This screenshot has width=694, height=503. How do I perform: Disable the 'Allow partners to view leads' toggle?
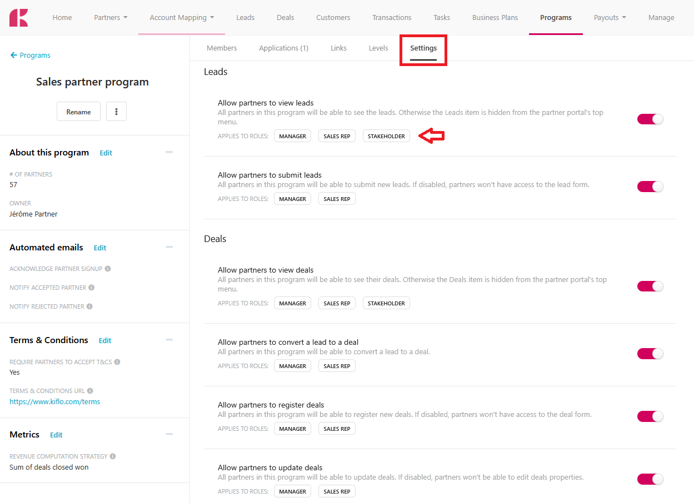click(x=650, y=119)
